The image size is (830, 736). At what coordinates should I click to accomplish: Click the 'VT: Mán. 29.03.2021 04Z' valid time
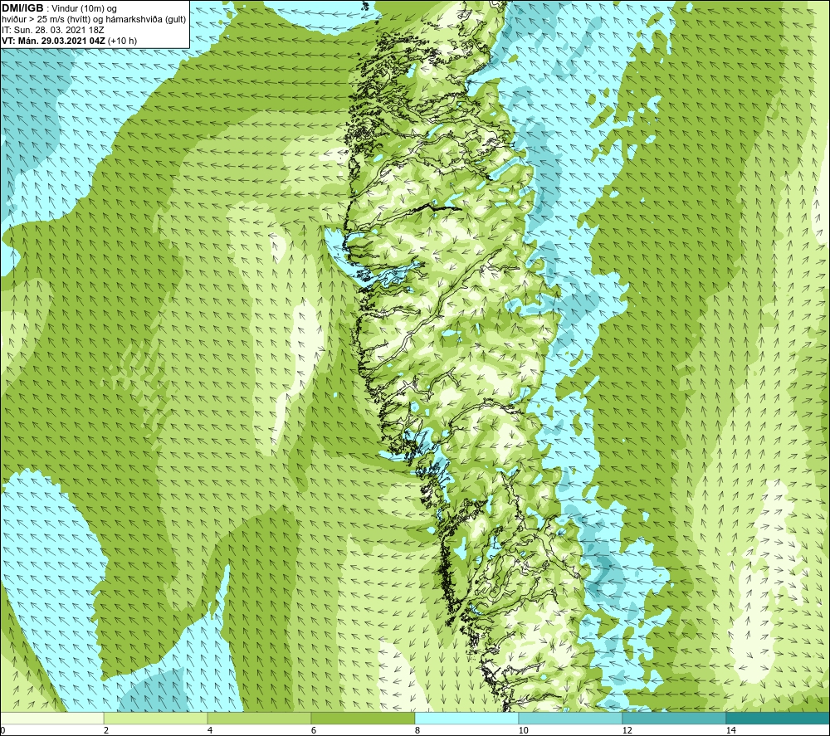(53, 41)
